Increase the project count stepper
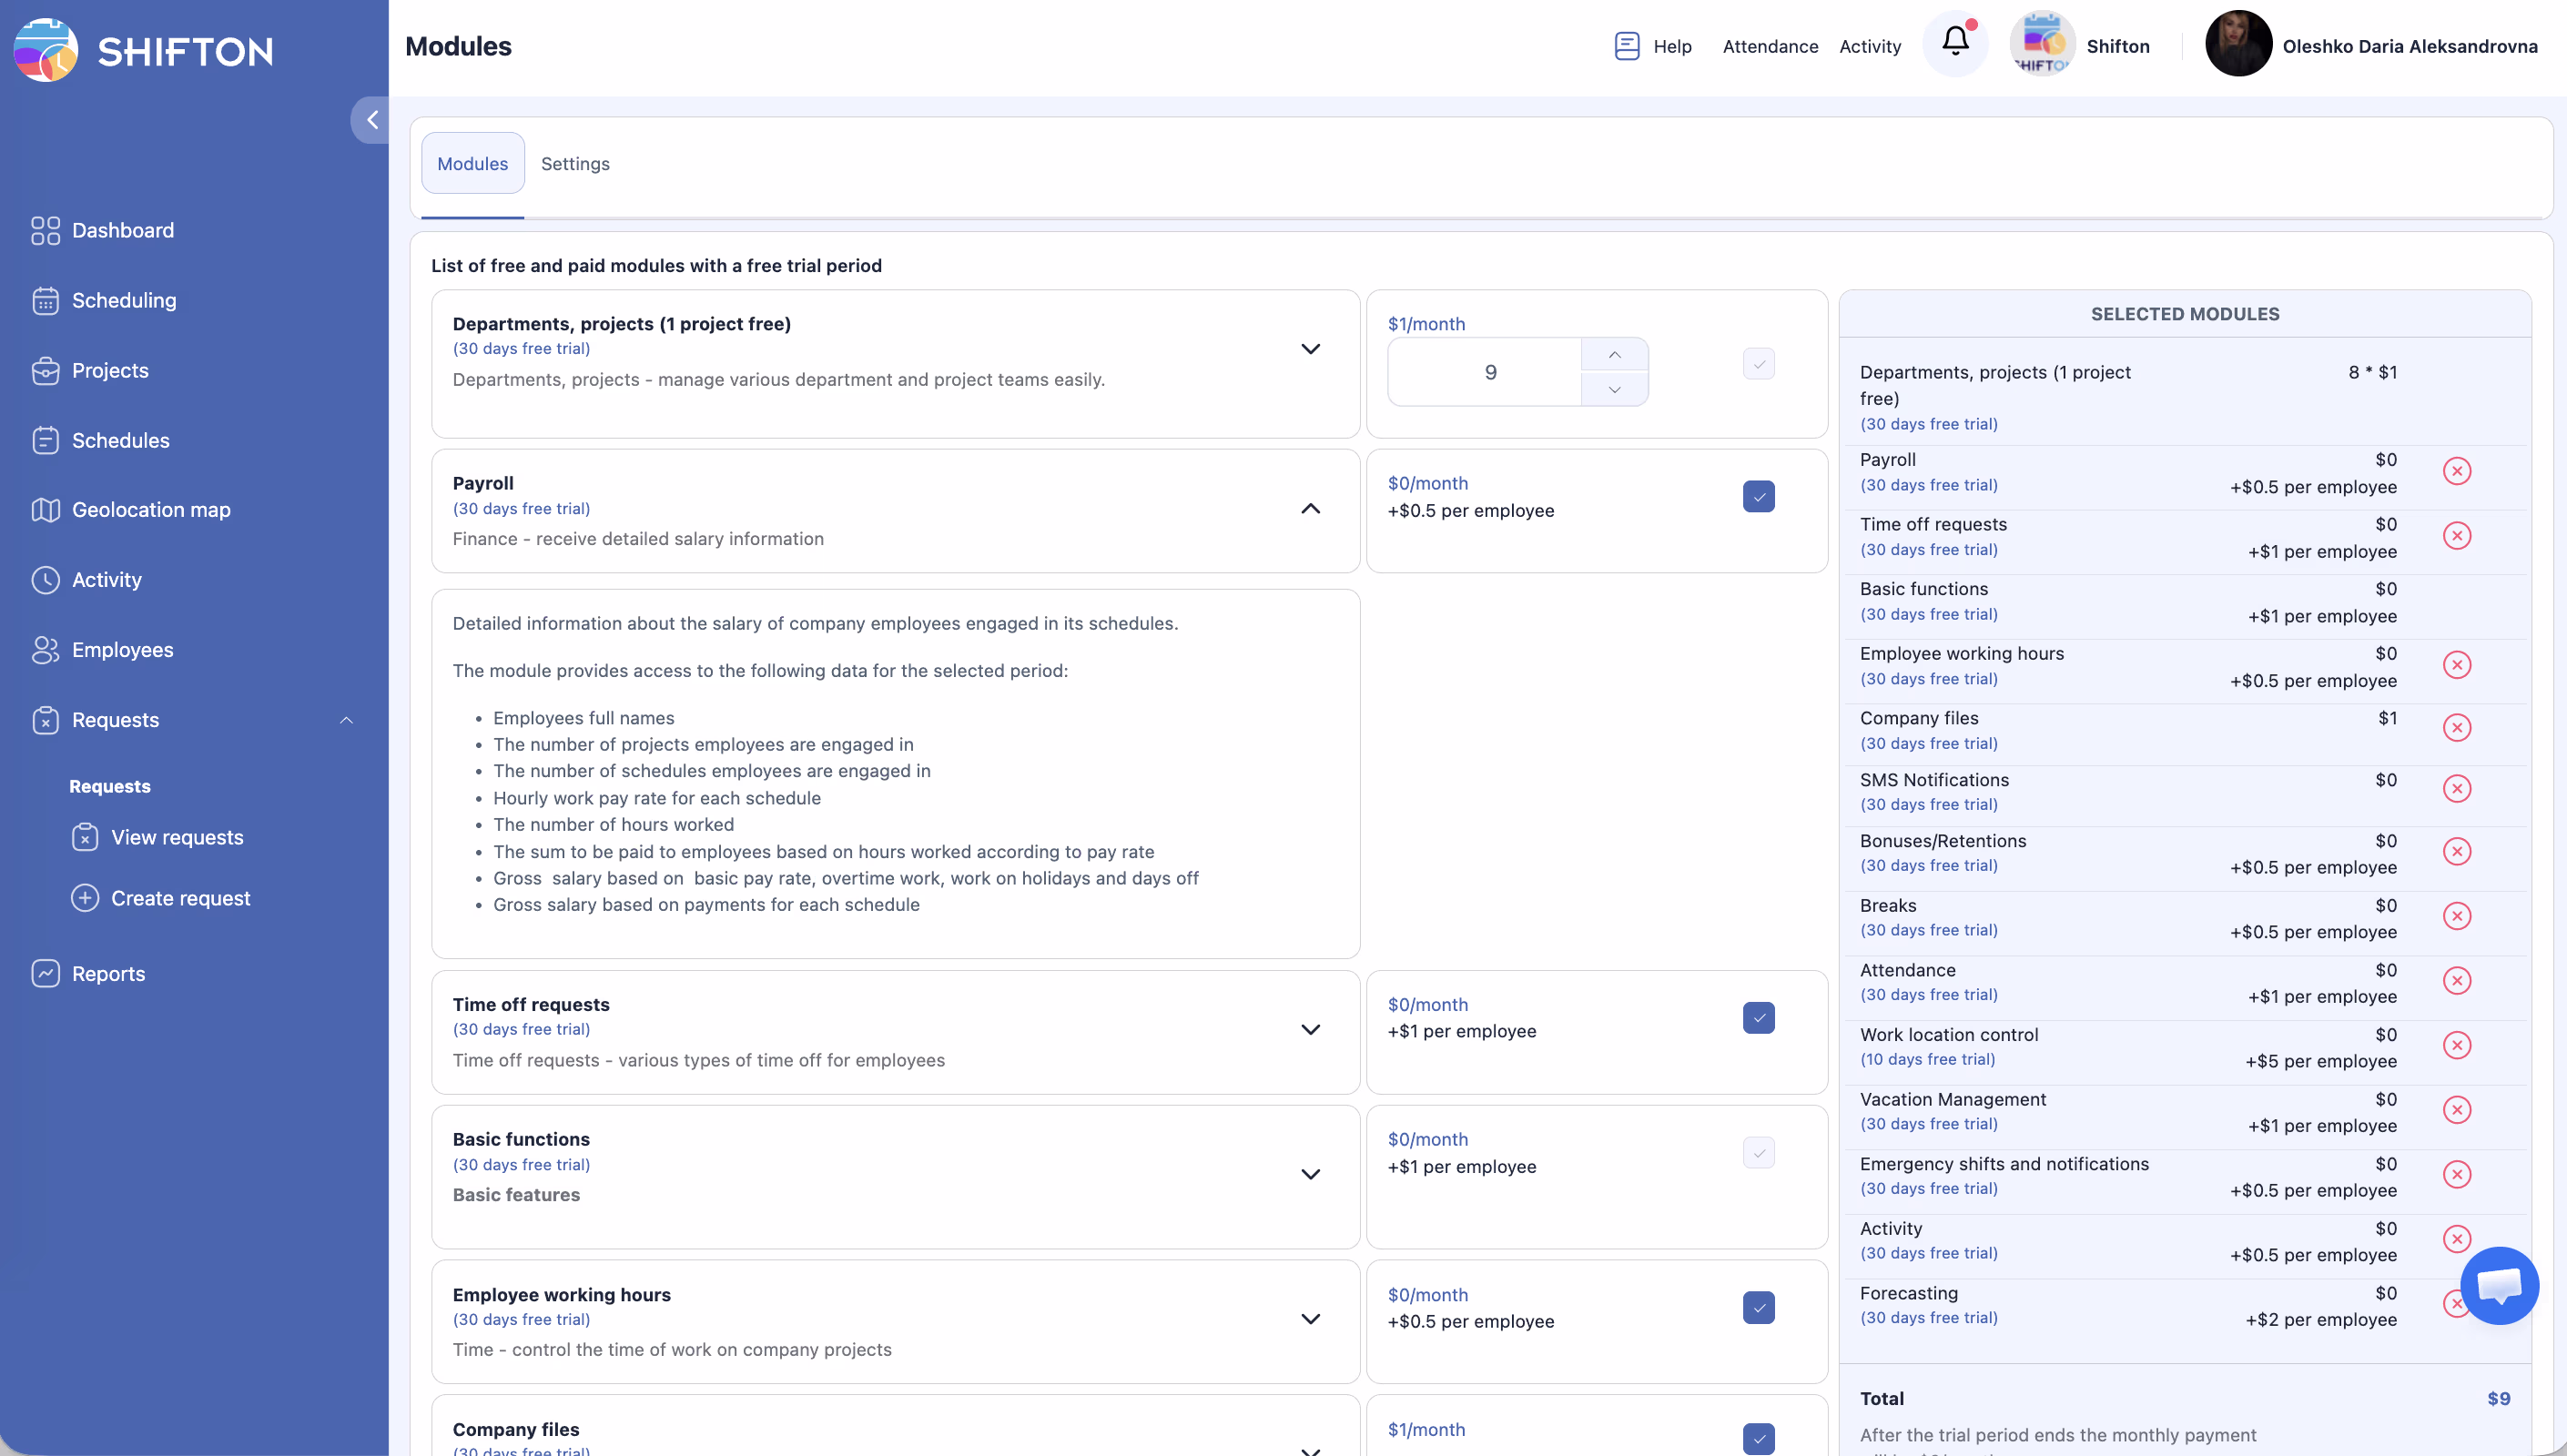Image resolution: width=2567 pixels, height=1456 pixels. [x=1614, y=355]
